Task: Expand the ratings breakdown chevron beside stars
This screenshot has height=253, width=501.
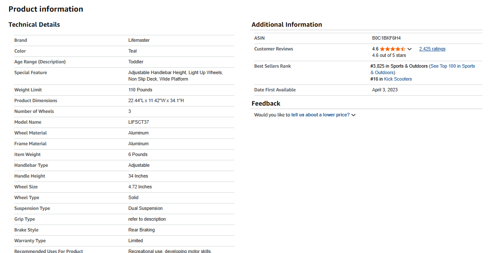Action: point(410,49)
